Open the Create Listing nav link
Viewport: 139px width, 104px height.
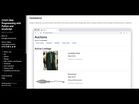coord(66,43)
